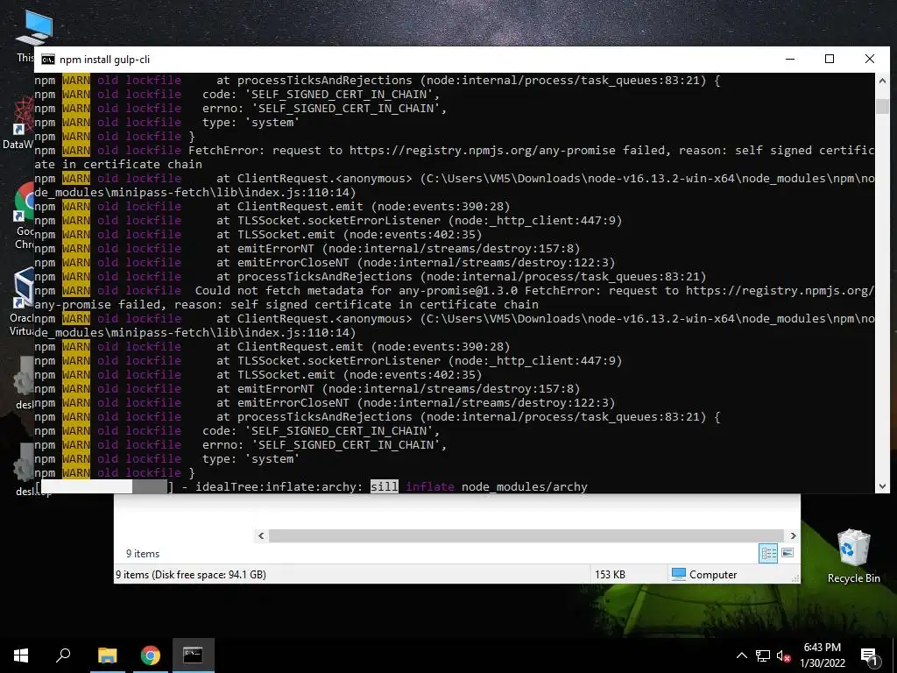The image size is (897, 673).
Task: Click the Computer label in Explorer status bar
Action: point(713,574)
